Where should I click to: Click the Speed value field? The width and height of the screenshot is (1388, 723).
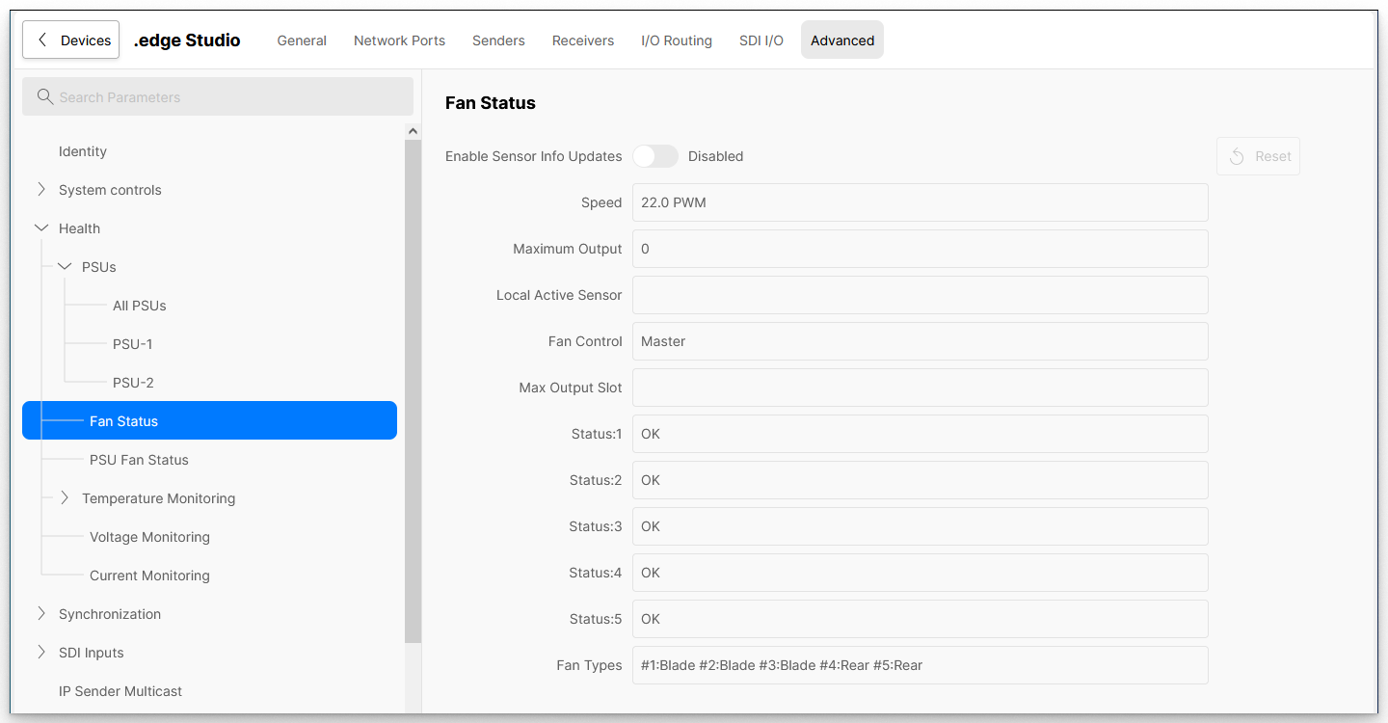click(x=920, y=202)
